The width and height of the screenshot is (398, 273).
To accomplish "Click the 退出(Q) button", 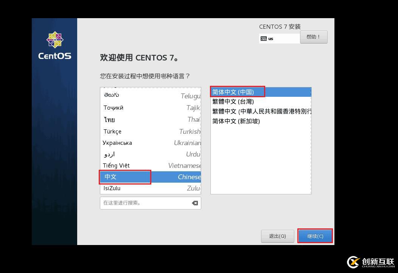I will point(278,236).
